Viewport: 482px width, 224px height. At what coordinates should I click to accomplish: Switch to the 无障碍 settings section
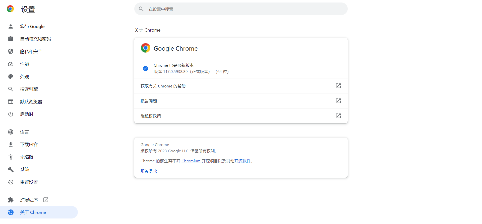11,157
